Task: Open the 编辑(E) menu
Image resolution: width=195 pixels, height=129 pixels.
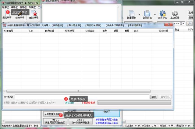Action: pyautogui.click(x=14, y=7)
